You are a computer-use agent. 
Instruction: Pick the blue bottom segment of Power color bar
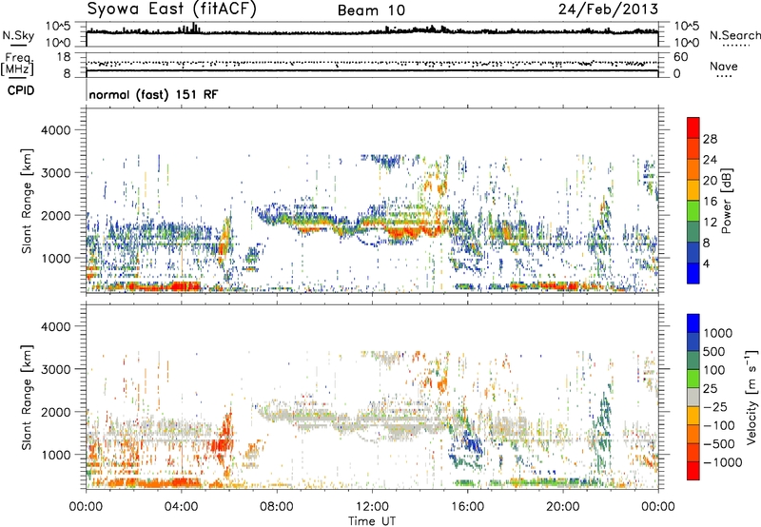click(693, 273)
